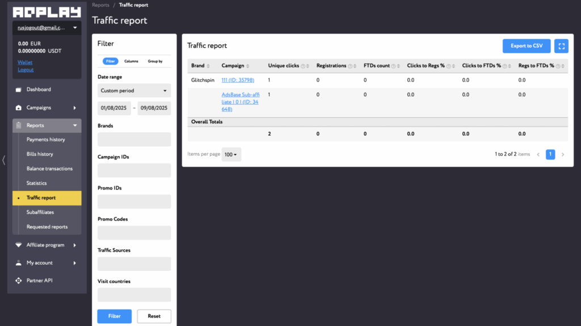Collapse the sidebar with the left arrow

pos(4,160)
